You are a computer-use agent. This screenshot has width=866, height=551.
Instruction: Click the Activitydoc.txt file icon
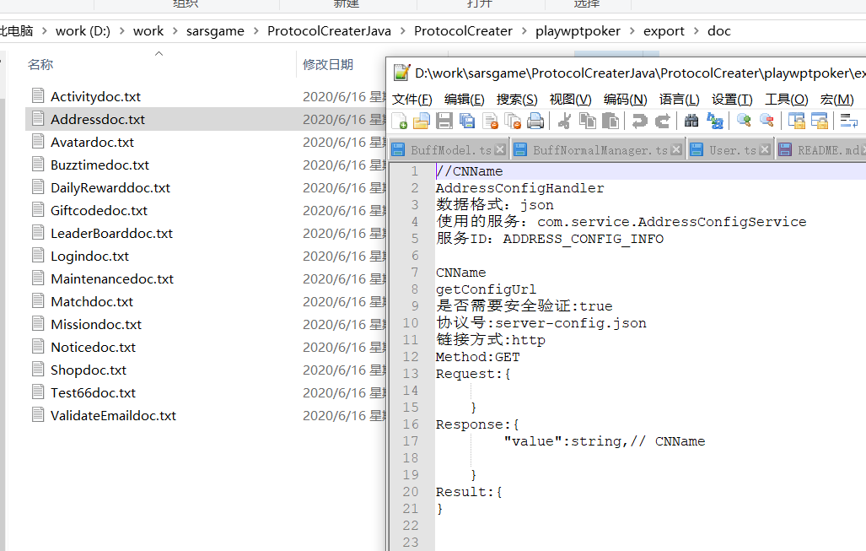click(x=38, y=95)
